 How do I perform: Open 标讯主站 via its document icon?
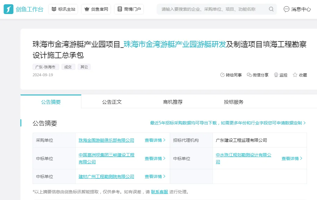click(54, 9)
